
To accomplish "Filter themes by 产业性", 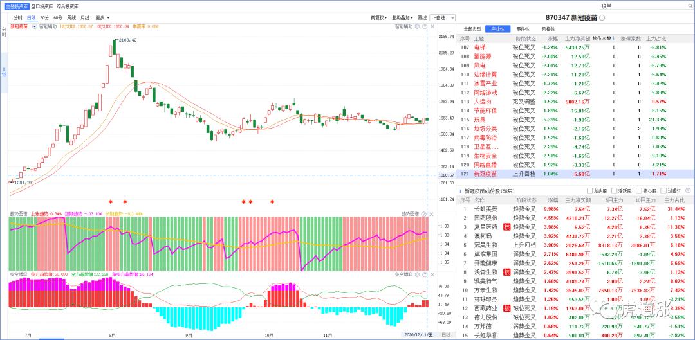I will tap(497, 29).
